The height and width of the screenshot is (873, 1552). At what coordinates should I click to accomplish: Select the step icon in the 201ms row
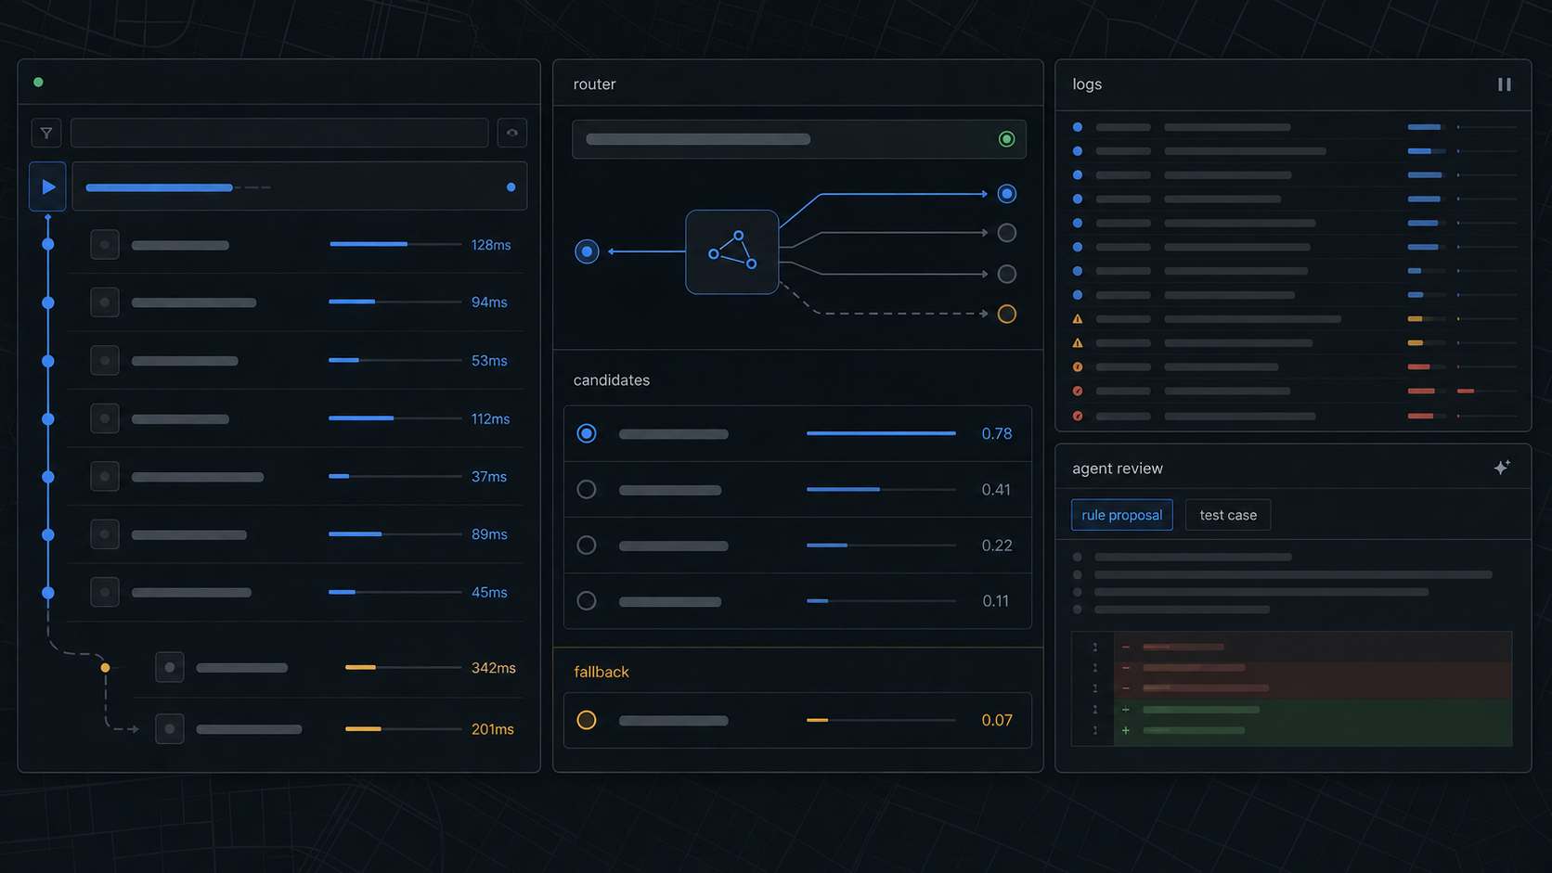click(170, 729)
